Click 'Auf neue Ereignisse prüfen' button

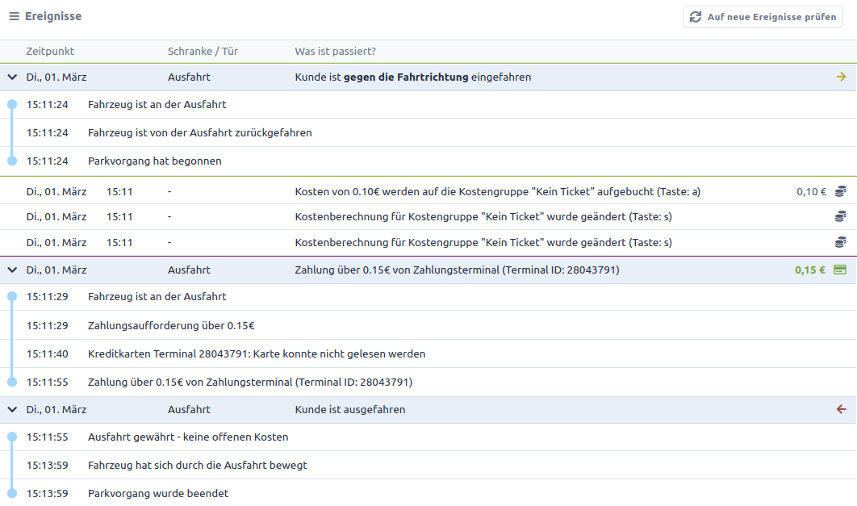click(763, 17)
